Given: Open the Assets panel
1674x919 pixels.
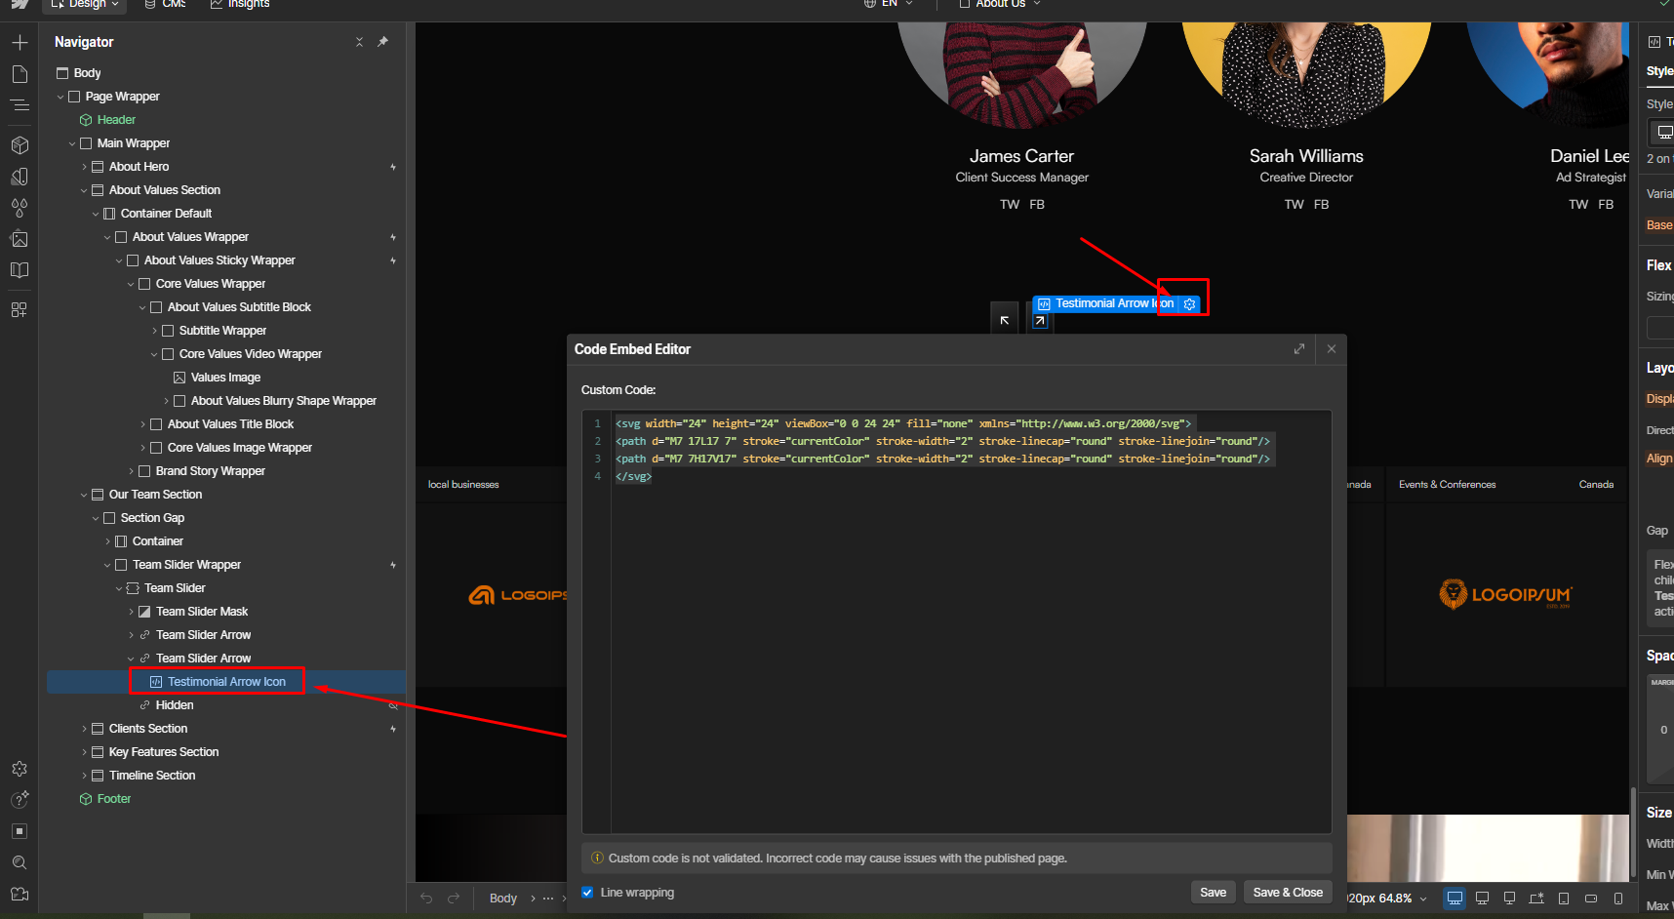Looking at the screenshot, I should [x=20, y=239].
